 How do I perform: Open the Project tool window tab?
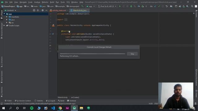click(x=2, y=14)
